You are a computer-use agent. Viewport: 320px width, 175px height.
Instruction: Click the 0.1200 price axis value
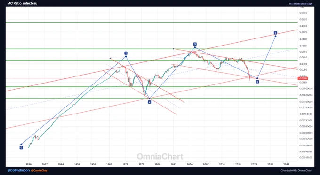click(x=303, y=46)
